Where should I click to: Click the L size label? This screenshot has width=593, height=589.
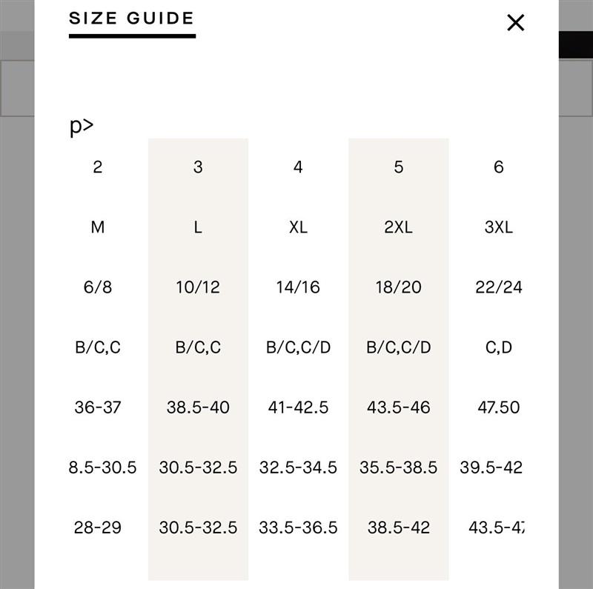click(x=198, y=227)
